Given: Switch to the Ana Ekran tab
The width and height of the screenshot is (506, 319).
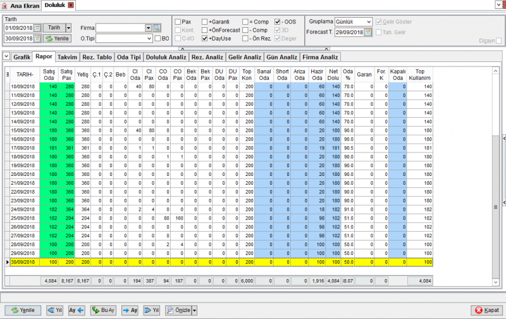Looking at the screenshot, I should coord(21,6).
